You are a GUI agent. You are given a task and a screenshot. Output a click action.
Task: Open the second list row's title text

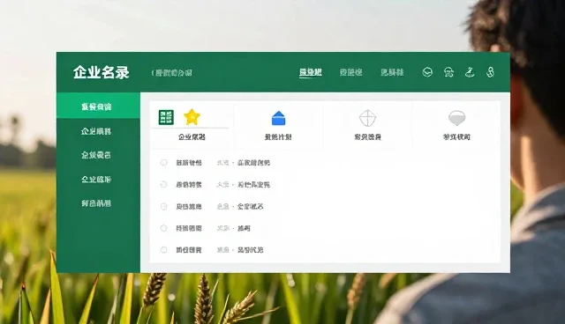click(x=189, y=185)
